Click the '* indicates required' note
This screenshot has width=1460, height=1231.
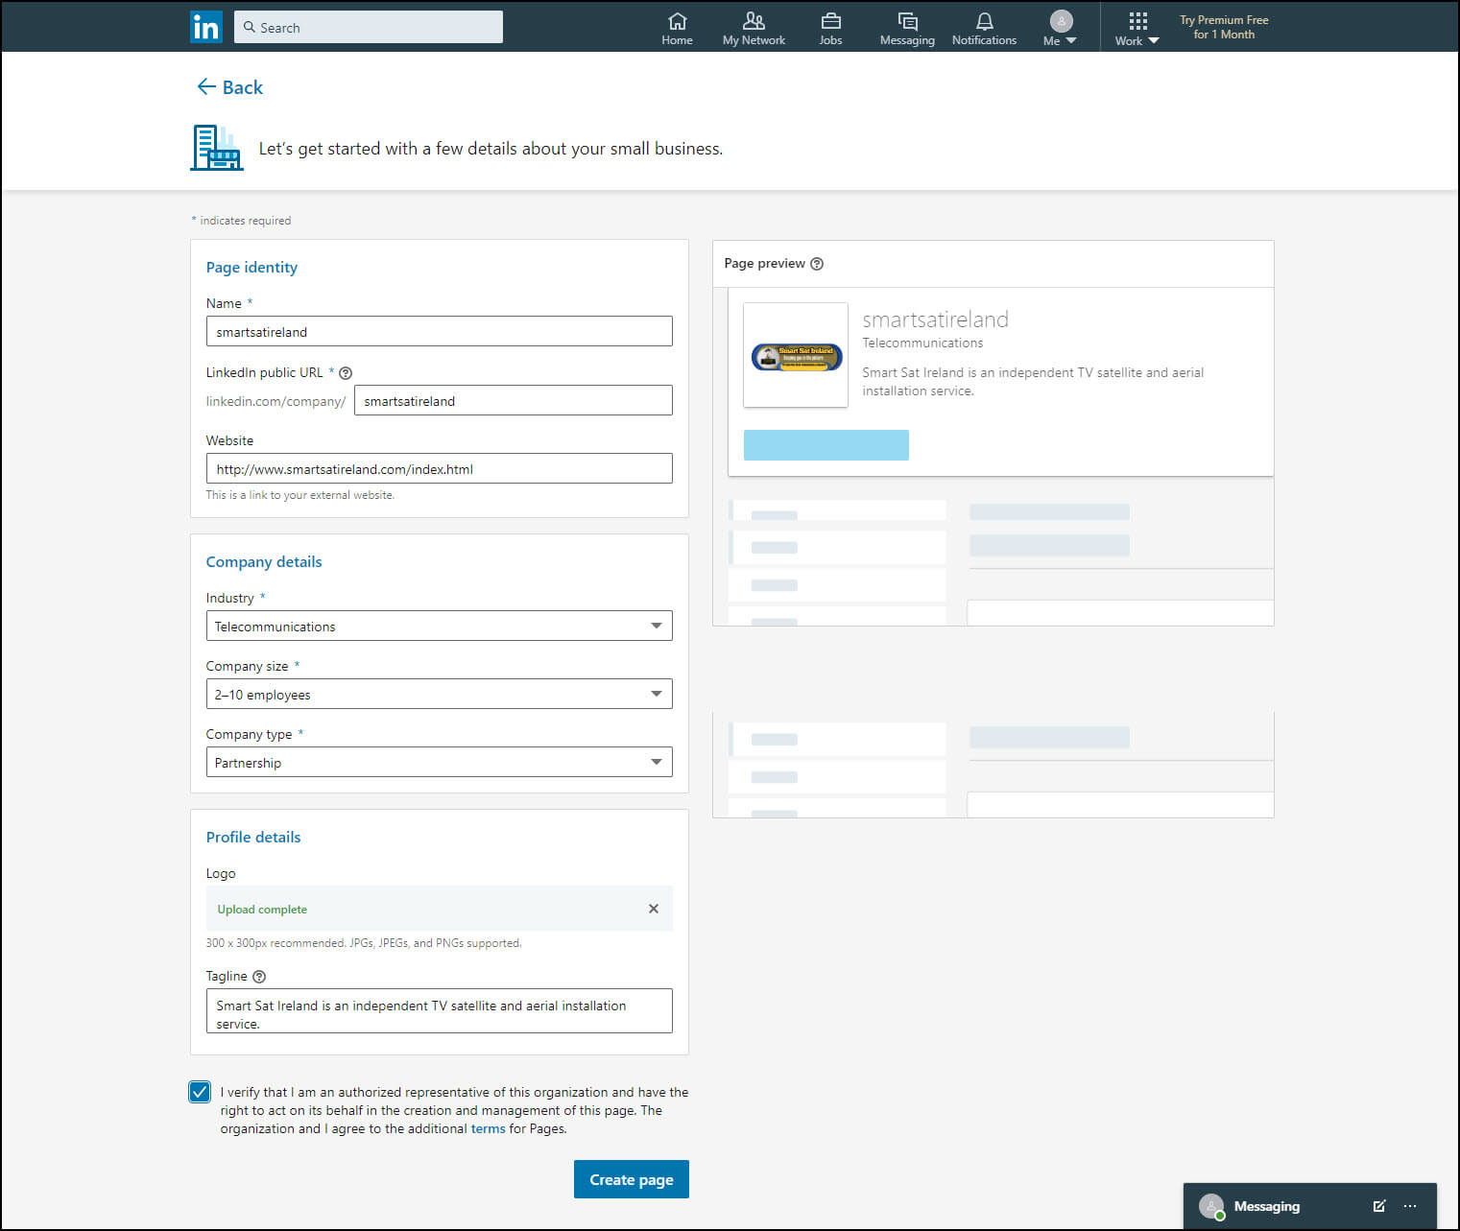tap(241, 221)
